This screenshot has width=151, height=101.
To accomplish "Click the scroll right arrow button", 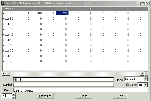I will pos(142,74).
